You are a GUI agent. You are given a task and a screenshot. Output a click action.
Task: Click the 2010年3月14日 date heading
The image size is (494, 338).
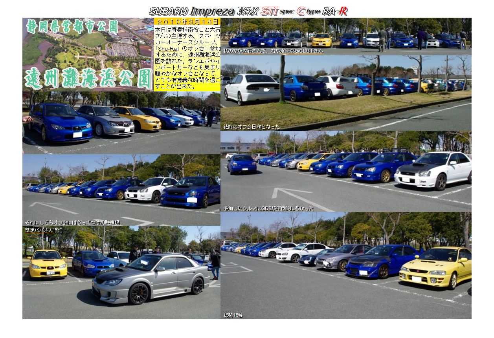[187, 22]
